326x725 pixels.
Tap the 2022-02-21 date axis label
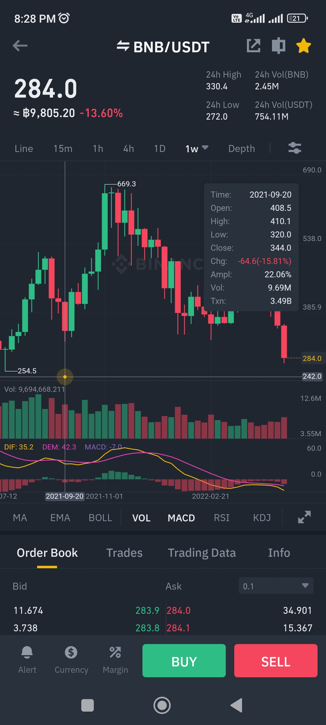pos(211,496)
